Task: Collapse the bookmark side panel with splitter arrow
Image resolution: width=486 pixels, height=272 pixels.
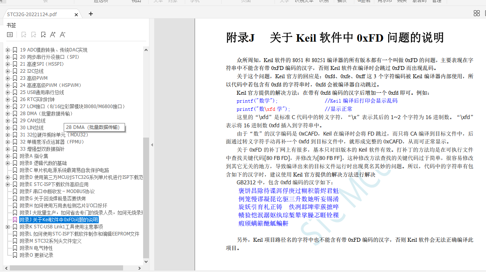Action: click(x=152, y=145)
